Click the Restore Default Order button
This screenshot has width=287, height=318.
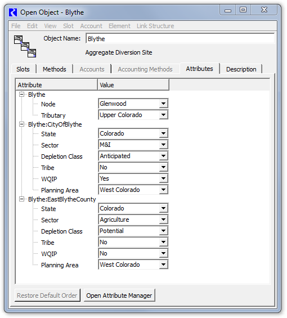pos(47,295)
